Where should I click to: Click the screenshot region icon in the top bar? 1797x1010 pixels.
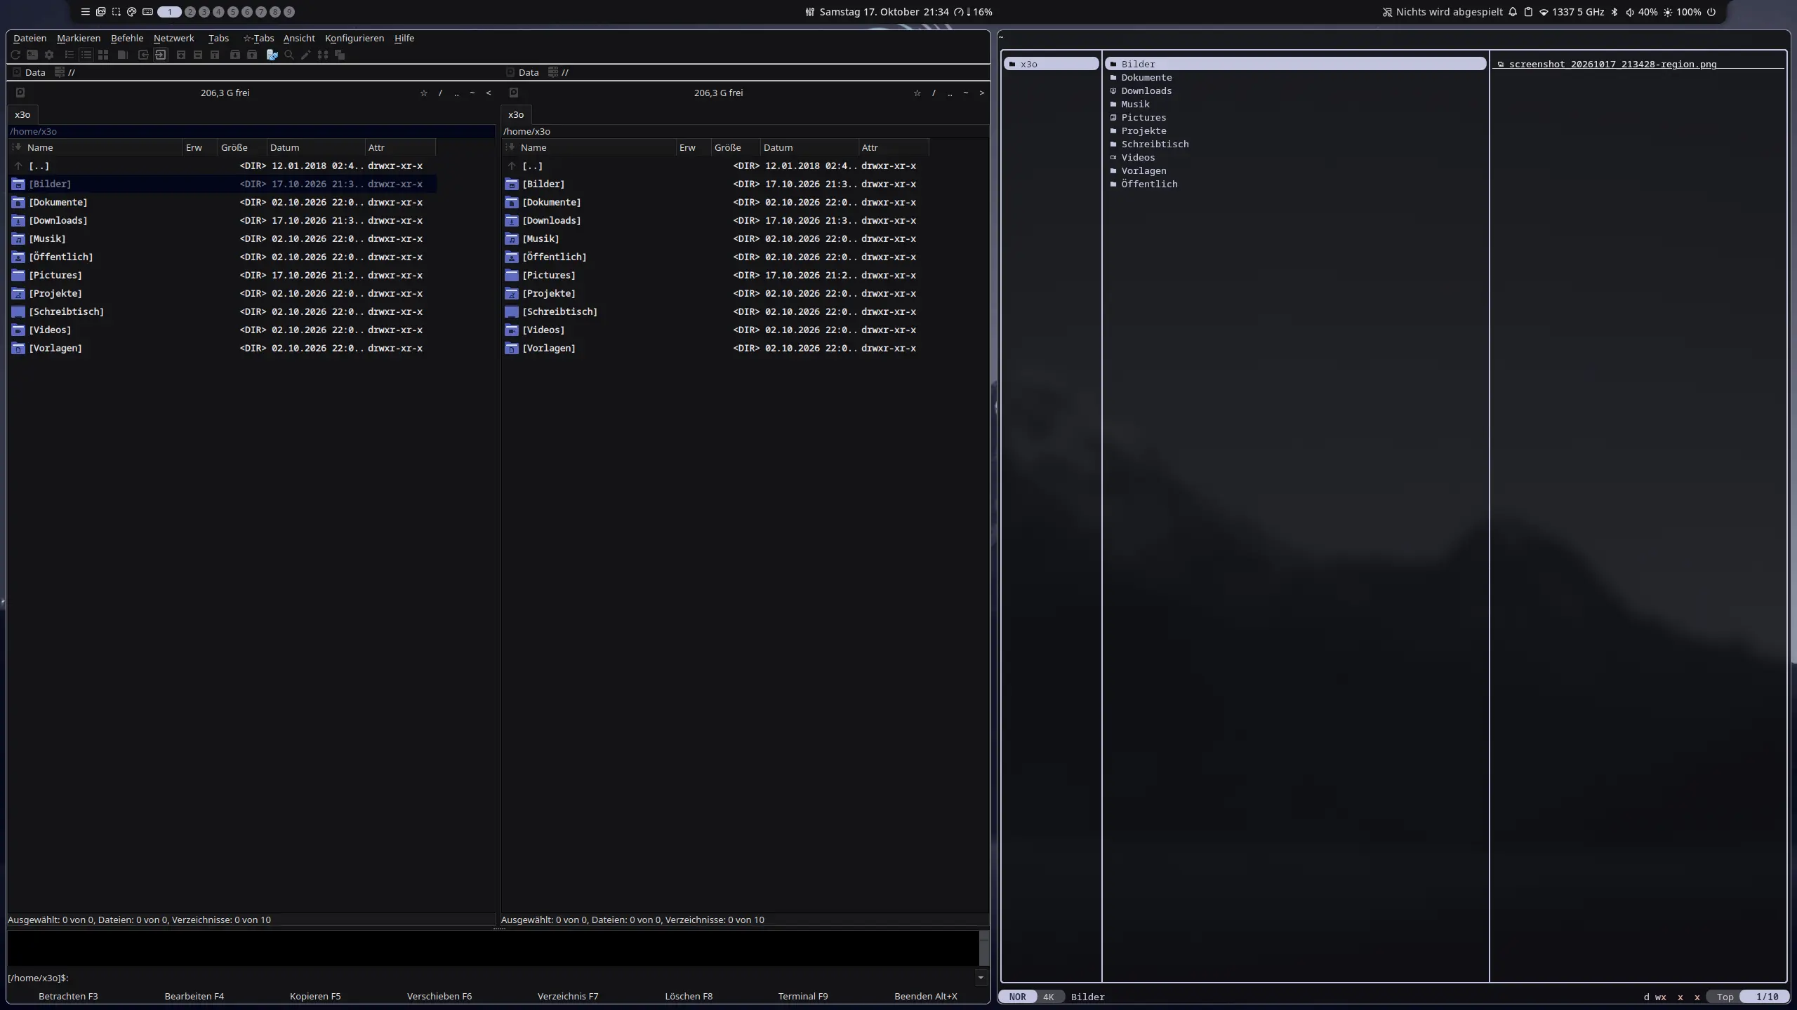117,12
